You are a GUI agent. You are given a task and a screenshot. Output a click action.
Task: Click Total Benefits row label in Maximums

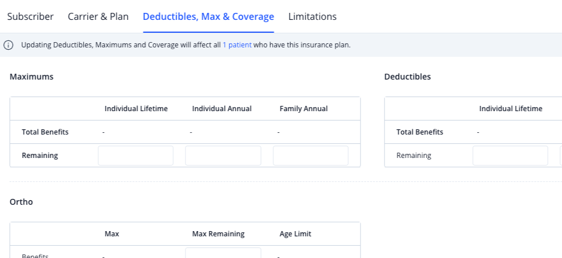[x=45, y=132]
